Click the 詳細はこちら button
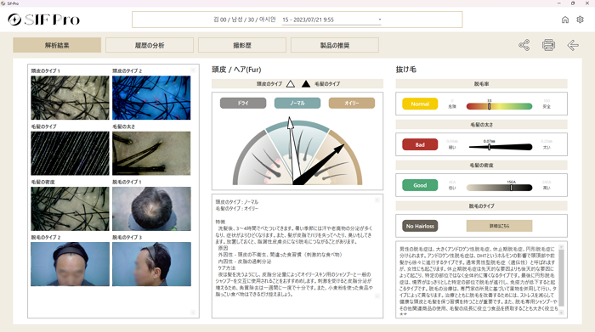Screen dimensions: 595x332 499,226
